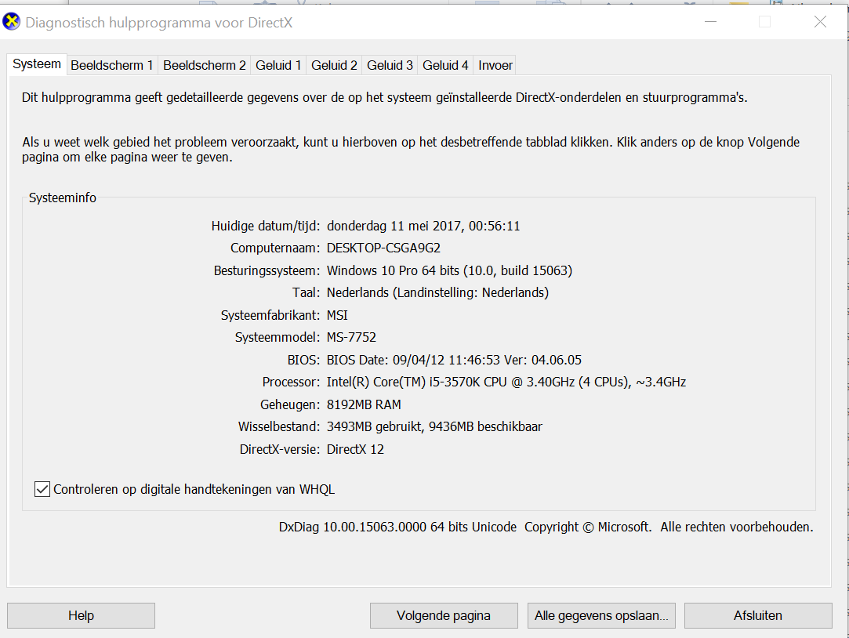The height and width of the screenshot is (638, 849).
Task: Go to Volgende pagina
Action: click(x=444, y=616)
